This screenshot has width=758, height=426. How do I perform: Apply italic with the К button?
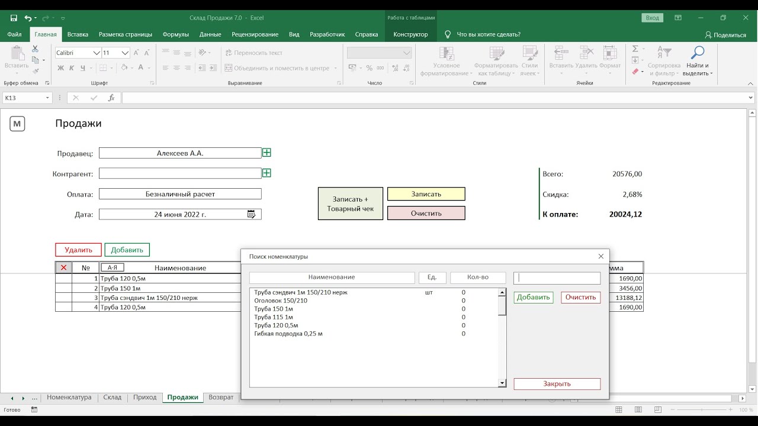[71, 68]
